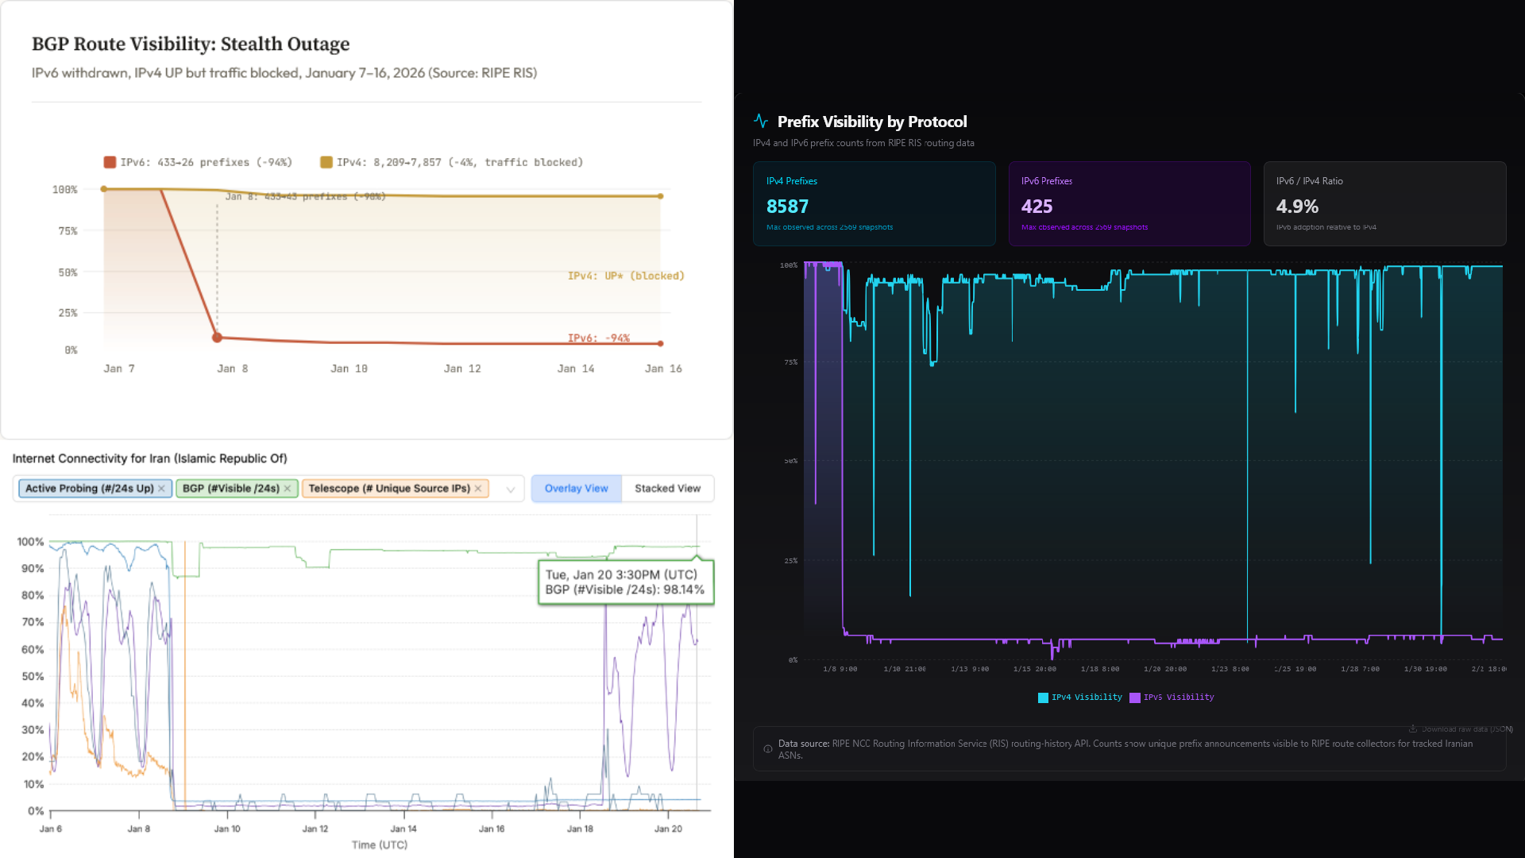Expand the data series selector dropdown
The image size is (1525, 858).
click(511, 489)
